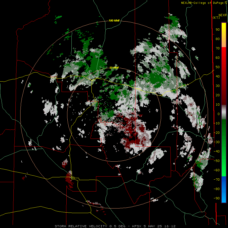228x228 pixels.
Task: Select the Storm Relative Velocity caption text
Action: (115, 226)
